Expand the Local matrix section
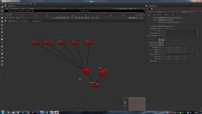202x114 pixels. click(x=148, y=61)
